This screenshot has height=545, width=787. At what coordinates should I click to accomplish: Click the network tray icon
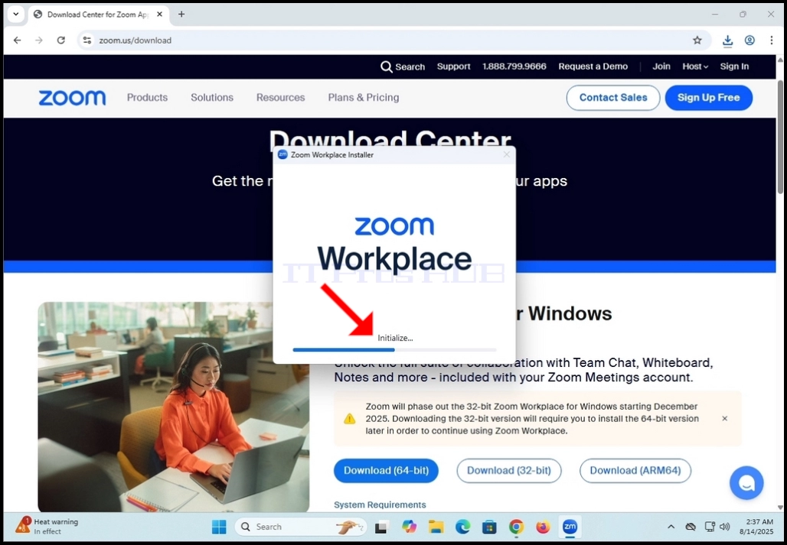(x=710, y=527)
